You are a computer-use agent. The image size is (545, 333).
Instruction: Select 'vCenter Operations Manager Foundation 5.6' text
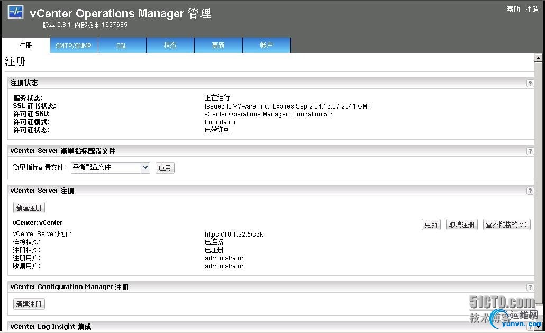pos(269,114)
